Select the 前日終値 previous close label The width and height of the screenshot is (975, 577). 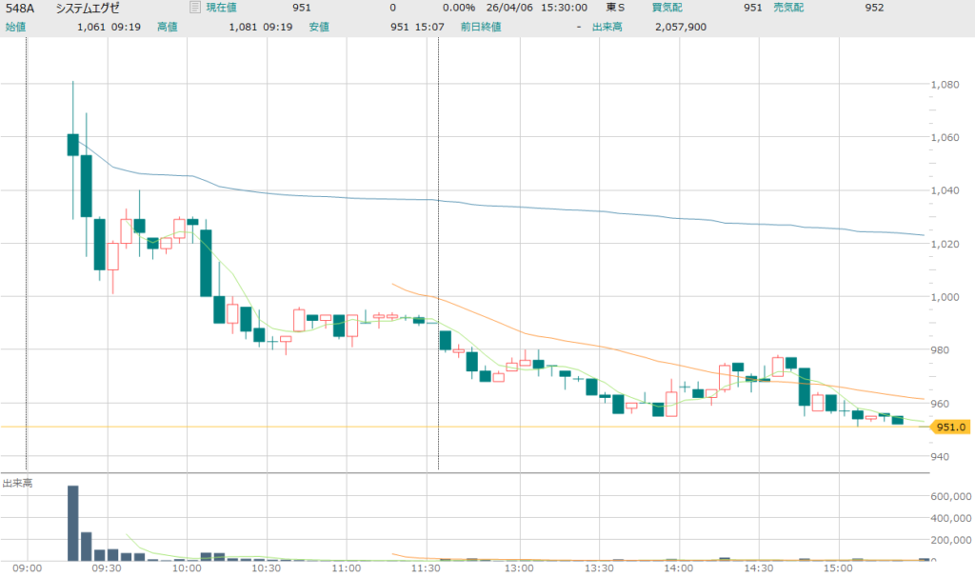482,27
